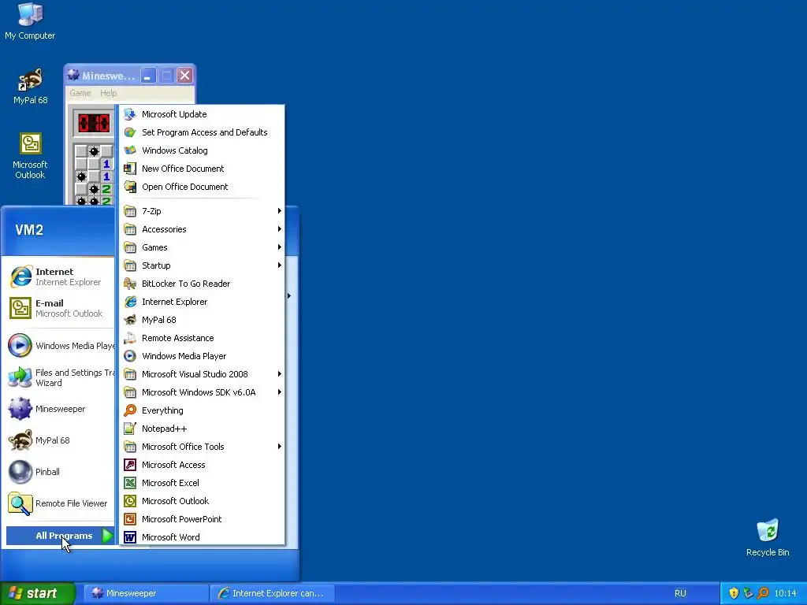Open the Everything search program

tap(202, 410)
